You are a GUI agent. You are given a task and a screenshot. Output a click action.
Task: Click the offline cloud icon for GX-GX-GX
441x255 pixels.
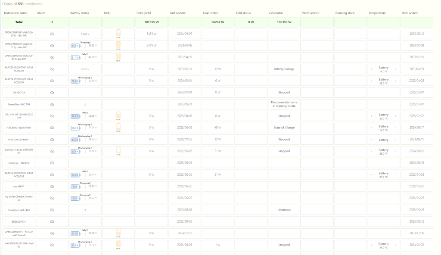click(52, 93)
